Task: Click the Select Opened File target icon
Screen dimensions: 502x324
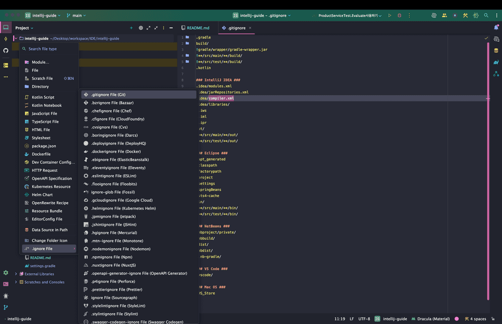Action: click(x=141, y=28)
